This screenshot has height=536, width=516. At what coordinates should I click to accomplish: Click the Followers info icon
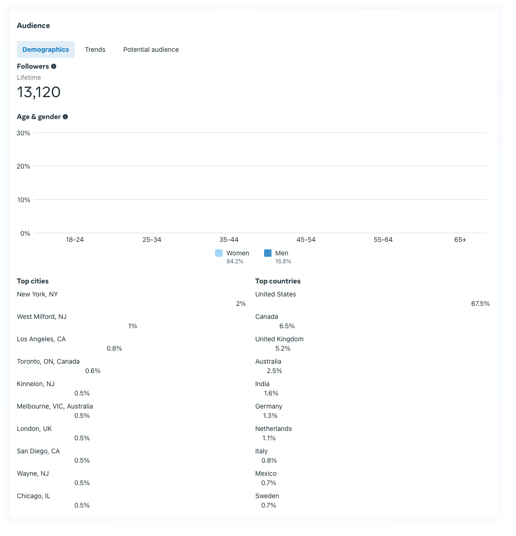54,67
